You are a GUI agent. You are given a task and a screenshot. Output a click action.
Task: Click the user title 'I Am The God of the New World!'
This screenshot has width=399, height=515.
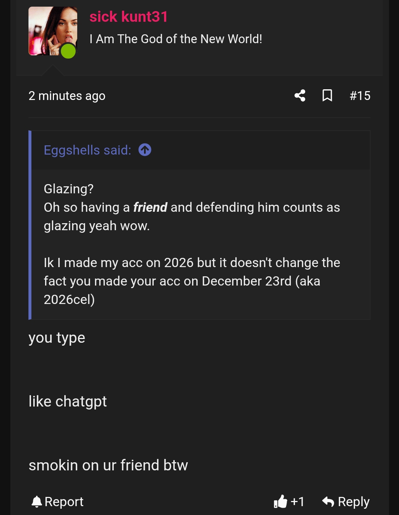point(176,39)
